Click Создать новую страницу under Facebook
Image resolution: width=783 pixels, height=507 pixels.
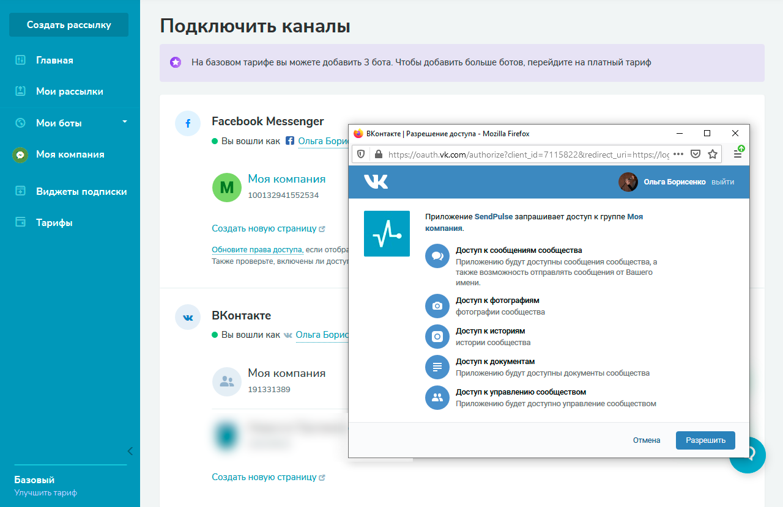264,228
